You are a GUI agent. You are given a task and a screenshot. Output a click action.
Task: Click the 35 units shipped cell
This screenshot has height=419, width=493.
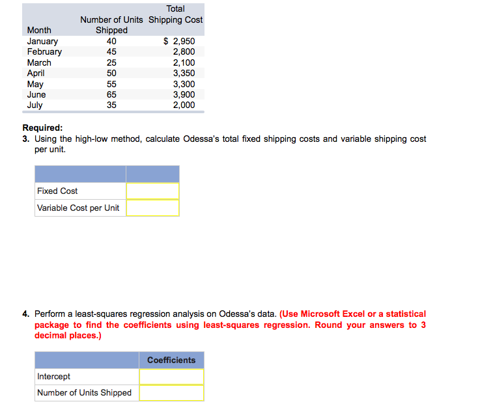pyautogui.click(x=111, y=105)
